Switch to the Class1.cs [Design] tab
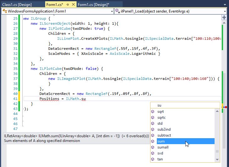 click(17, 5)
